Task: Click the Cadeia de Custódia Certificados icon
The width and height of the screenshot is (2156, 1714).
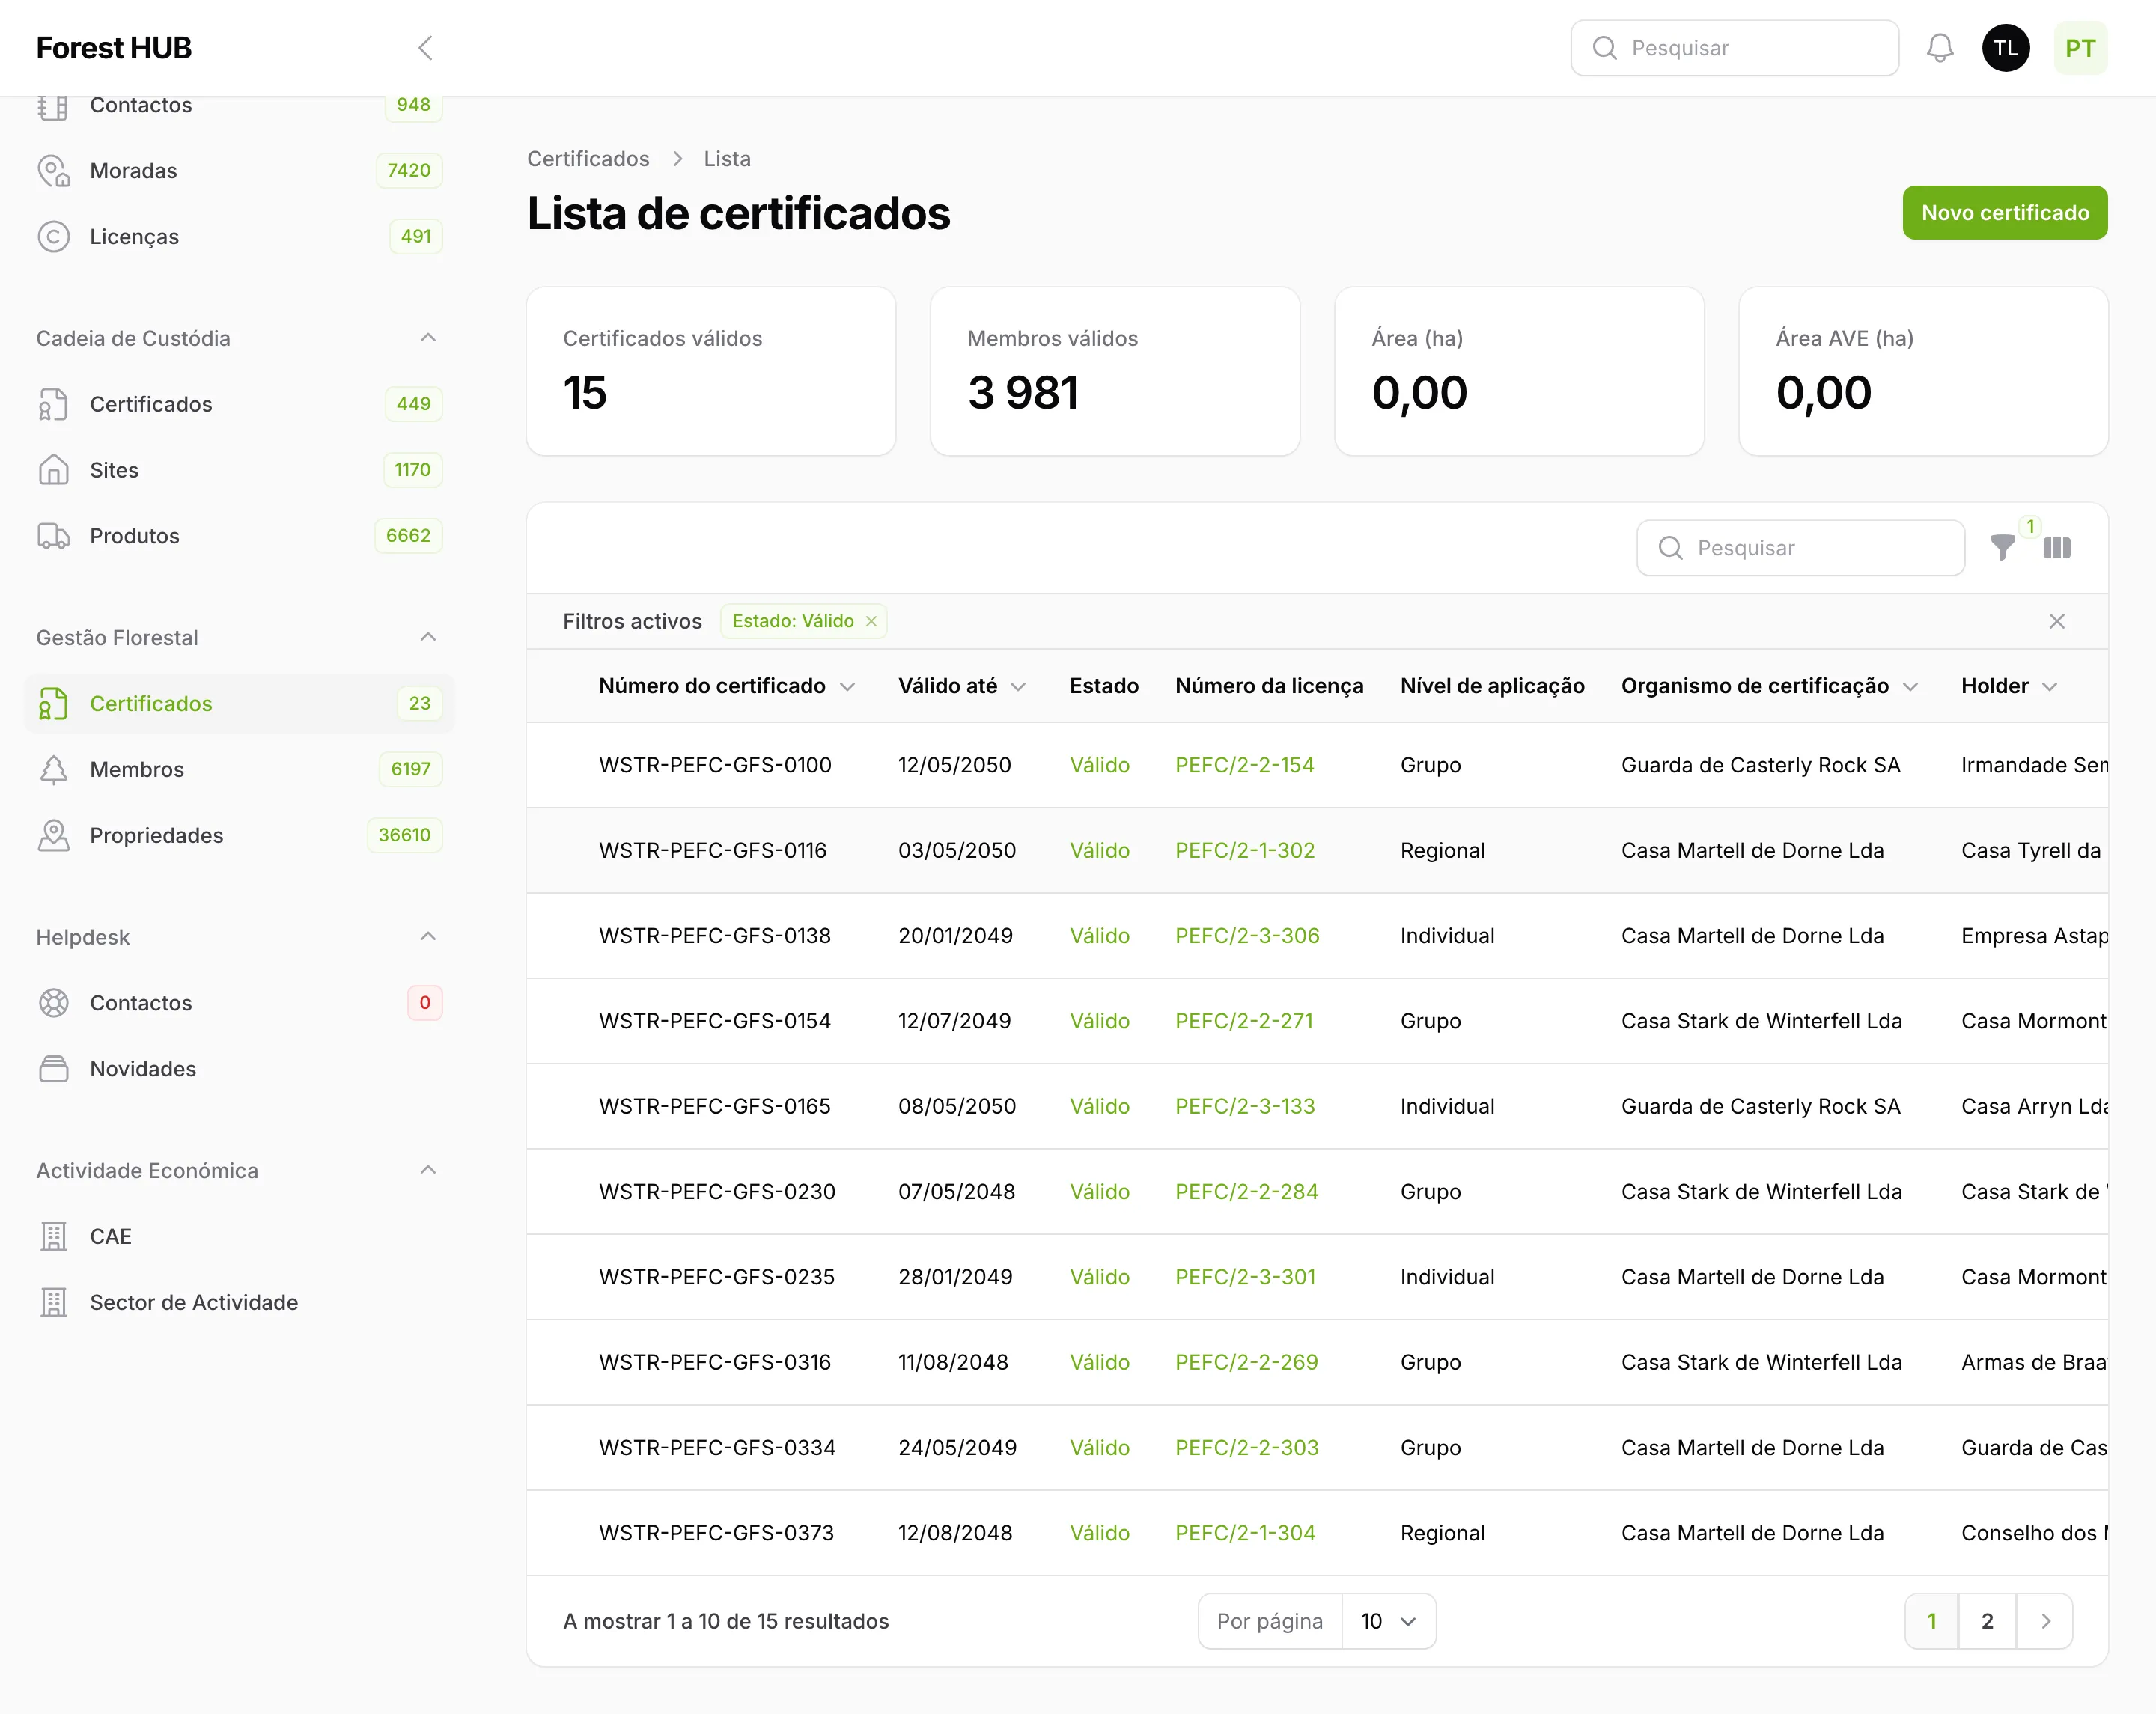Action: click(x=54, y=404)
